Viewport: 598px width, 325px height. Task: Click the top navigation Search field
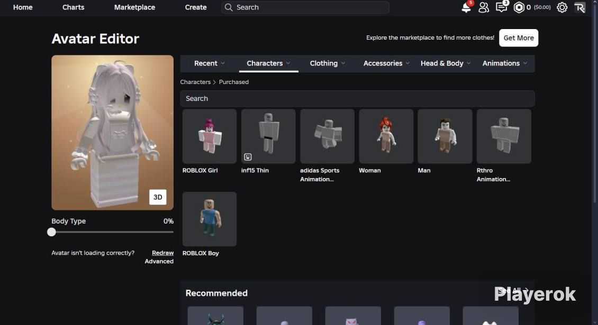305,7
